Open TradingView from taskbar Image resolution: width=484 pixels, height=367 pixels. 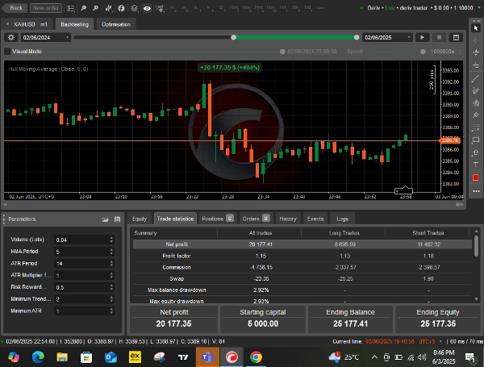(183, 357)
